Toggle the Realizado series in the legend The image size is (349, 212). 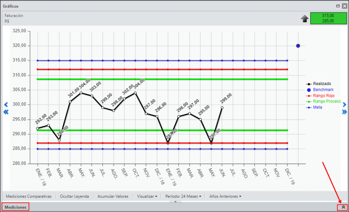tap(319, 84)
